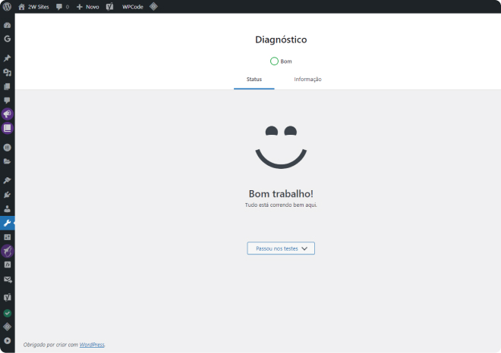Screen dimensions: 501x353
Task: Open the WordPress link in footer
Action: [92, 345]
